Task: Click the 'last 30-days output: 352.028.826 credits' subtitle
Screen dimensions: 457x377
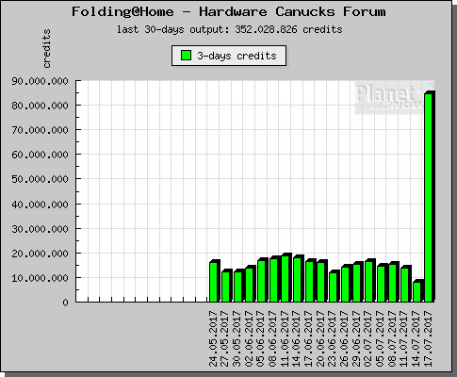Action: pos(230,29)
